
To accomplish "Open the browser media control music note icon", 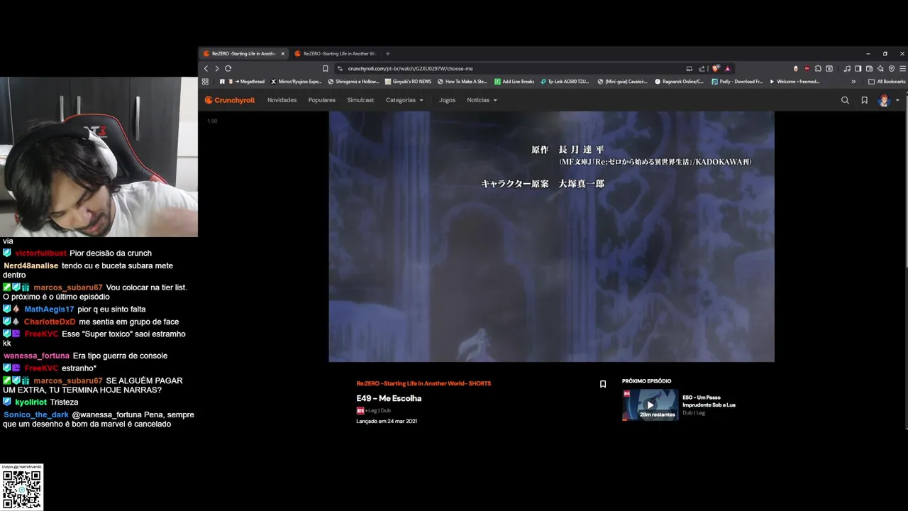I will tap(847, 68).
